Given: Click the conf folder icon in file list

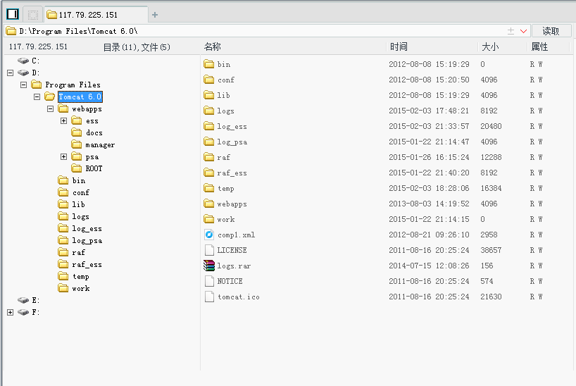Looking at the screenshot, I should click(x=209, y=80).
